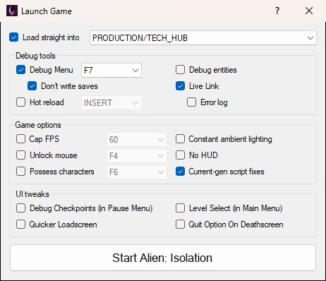
Task: Tick the No HUD checkbox
Action: tap(180, 155)
